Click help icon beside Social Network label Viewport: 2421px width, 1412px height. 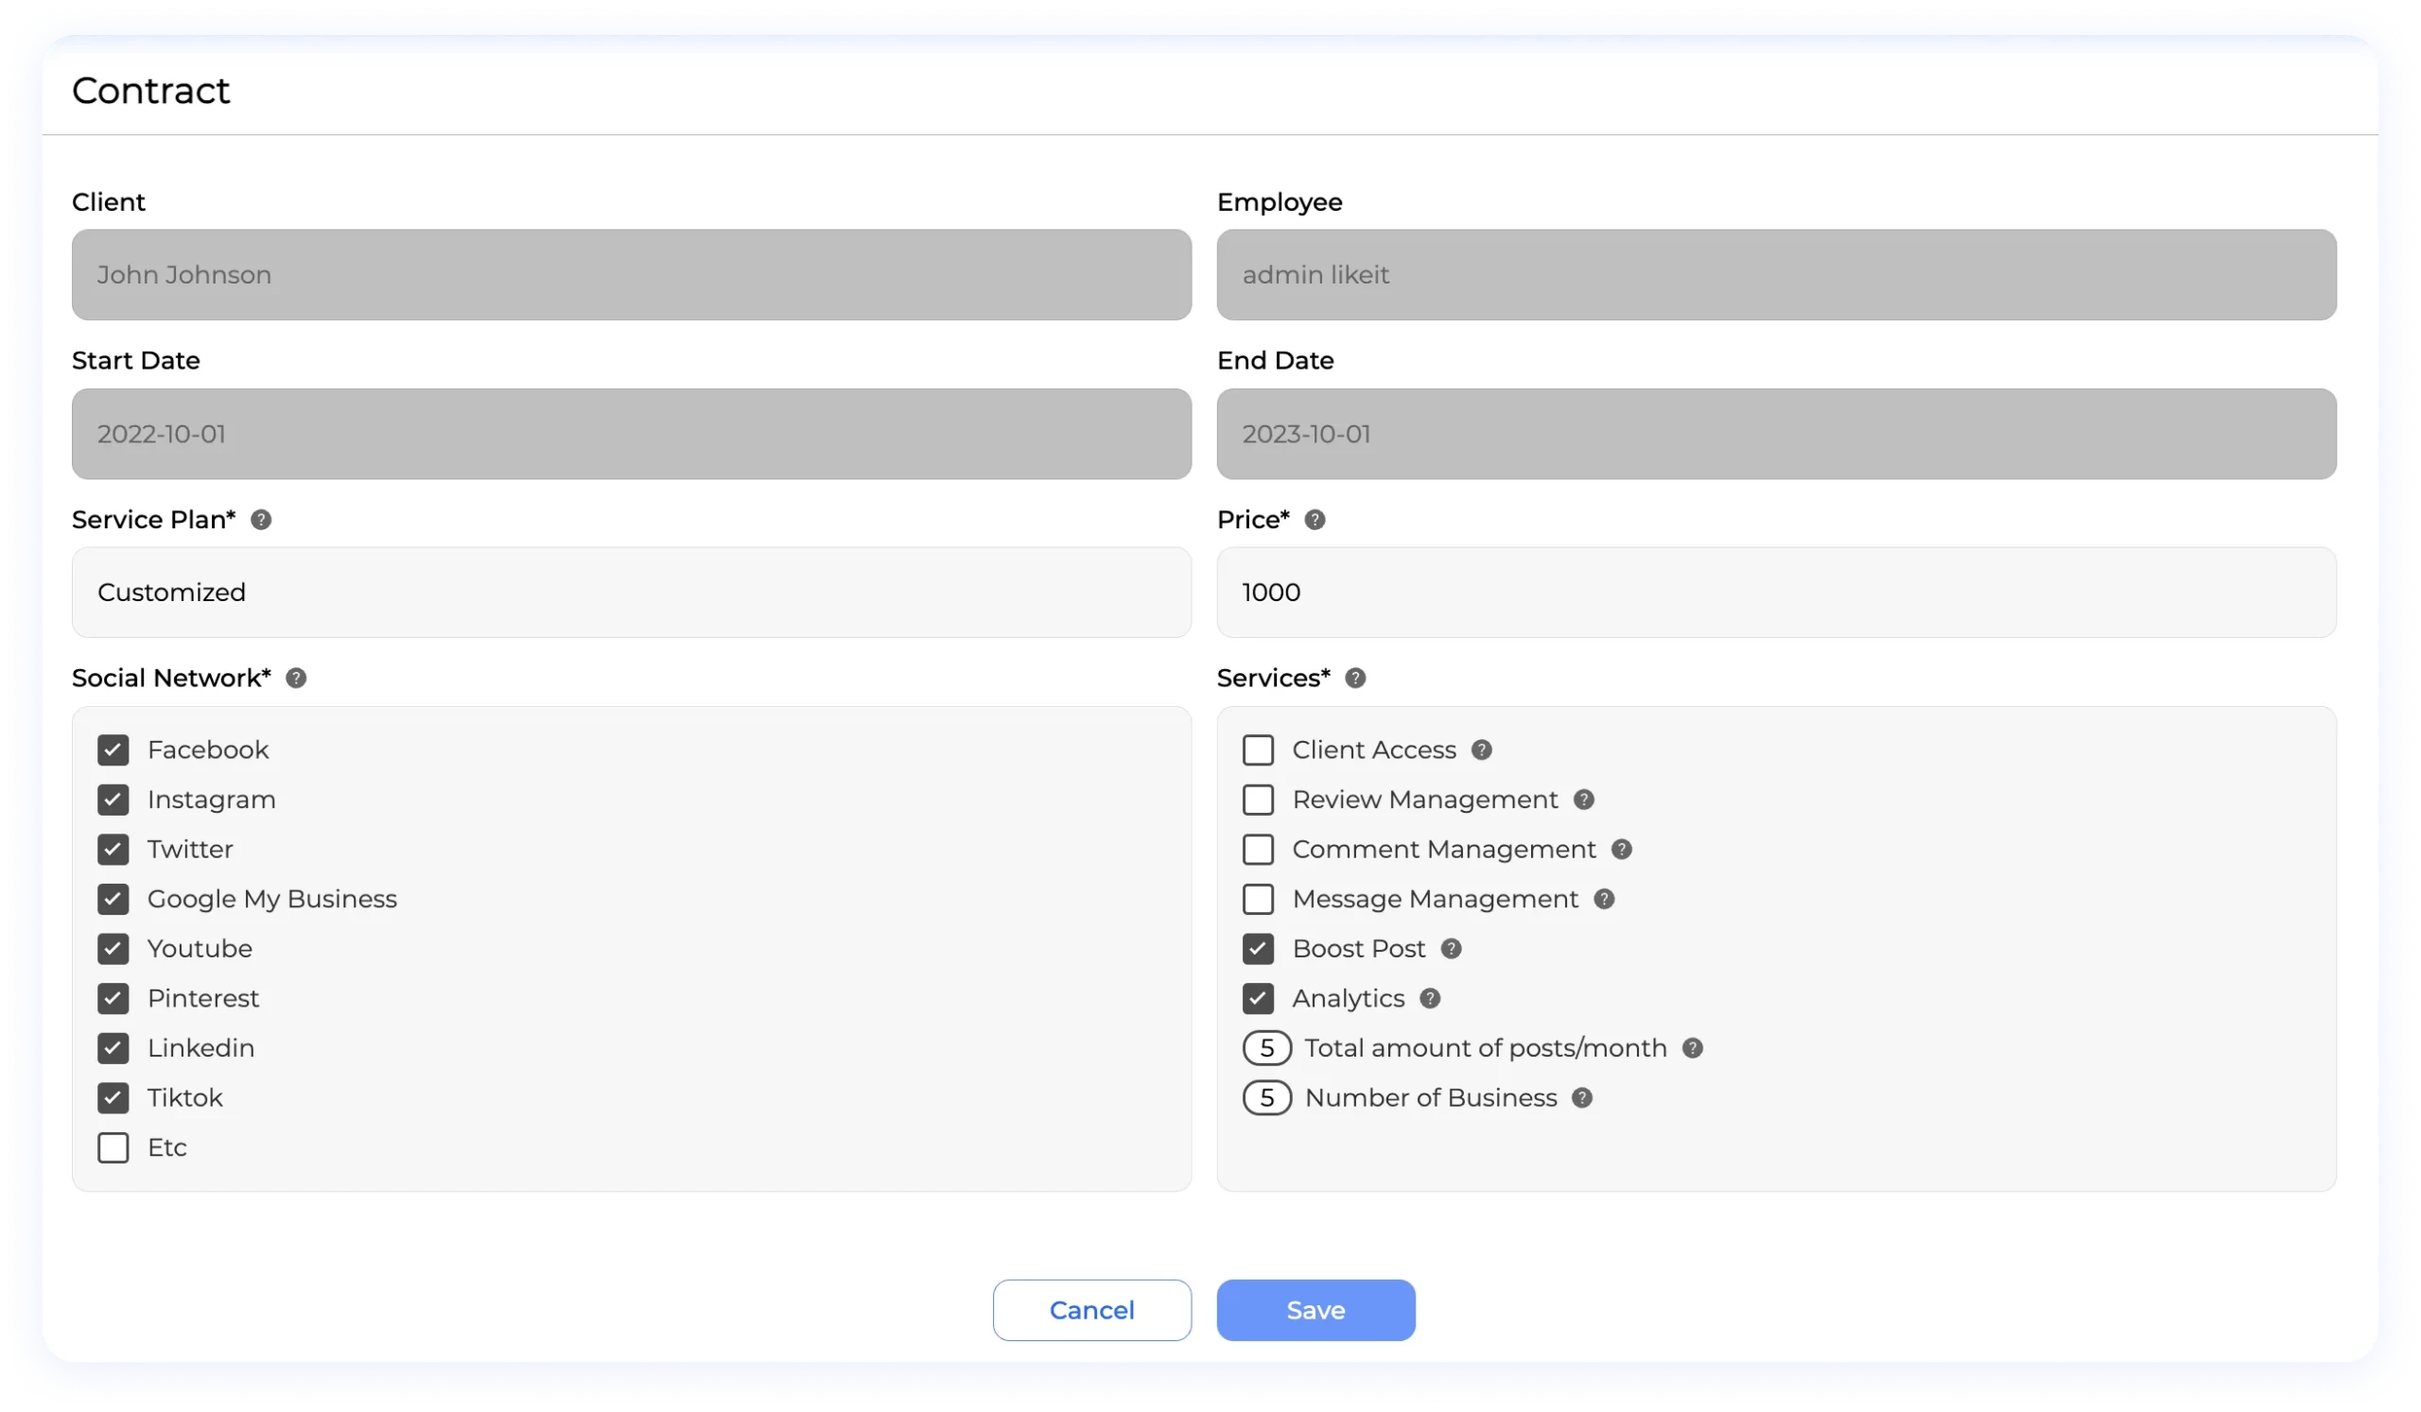(296, 678)
